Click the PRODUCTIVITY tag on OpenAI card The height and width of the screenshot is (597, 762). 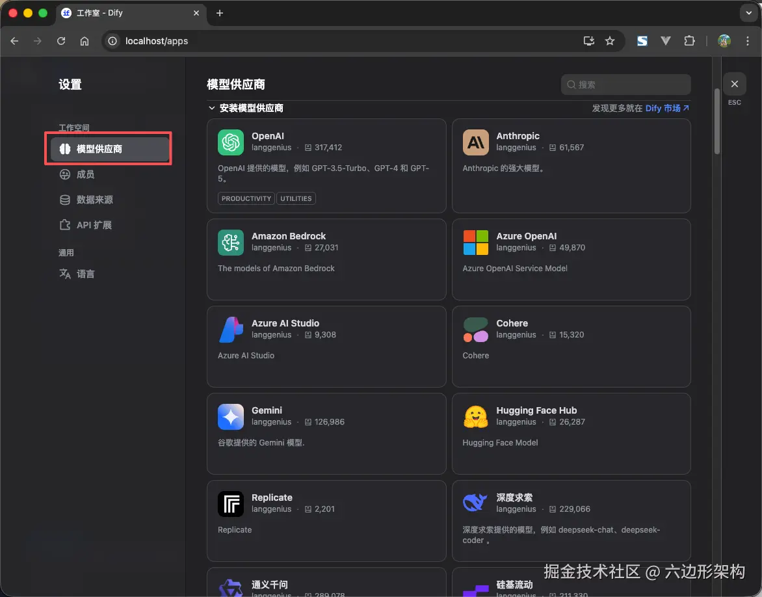[246, 198]
